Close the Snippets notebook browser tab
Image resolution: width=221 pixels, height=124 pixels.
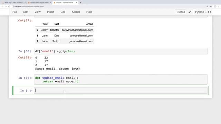(x=77, y=2)
